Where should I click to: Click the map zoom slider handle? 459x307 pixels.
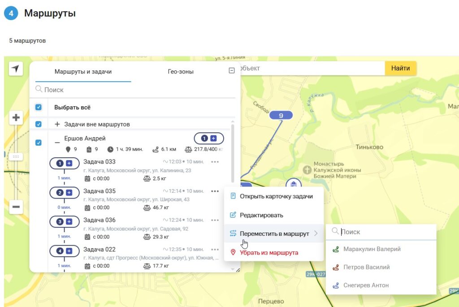[x=16, y=156]
